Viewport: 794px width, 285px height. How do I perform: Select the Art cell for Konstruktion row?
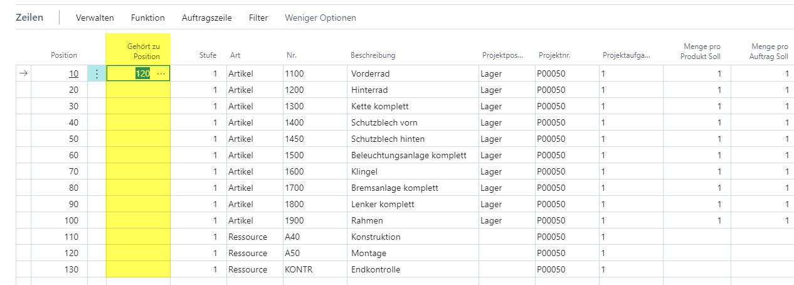point(255,237)
